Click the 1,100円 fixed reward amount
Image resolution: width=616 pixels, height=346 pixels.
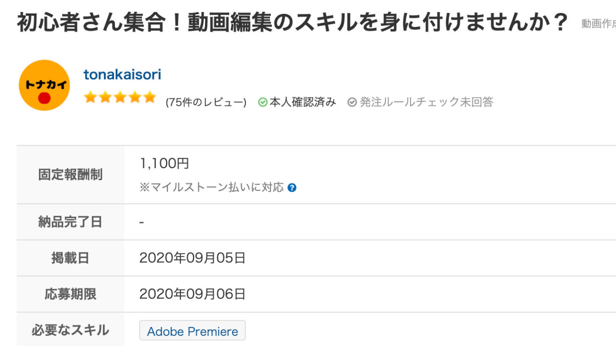pos(164,164)
